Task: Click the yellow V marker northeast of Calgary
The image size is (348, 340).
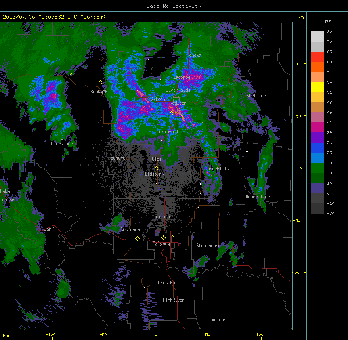Action: click(173, 236)
